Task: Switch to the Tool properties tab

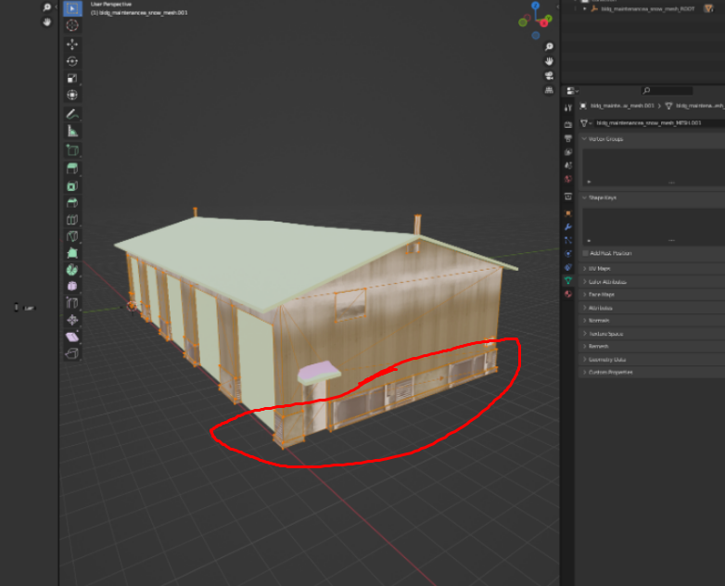Action: pos(568,108)
